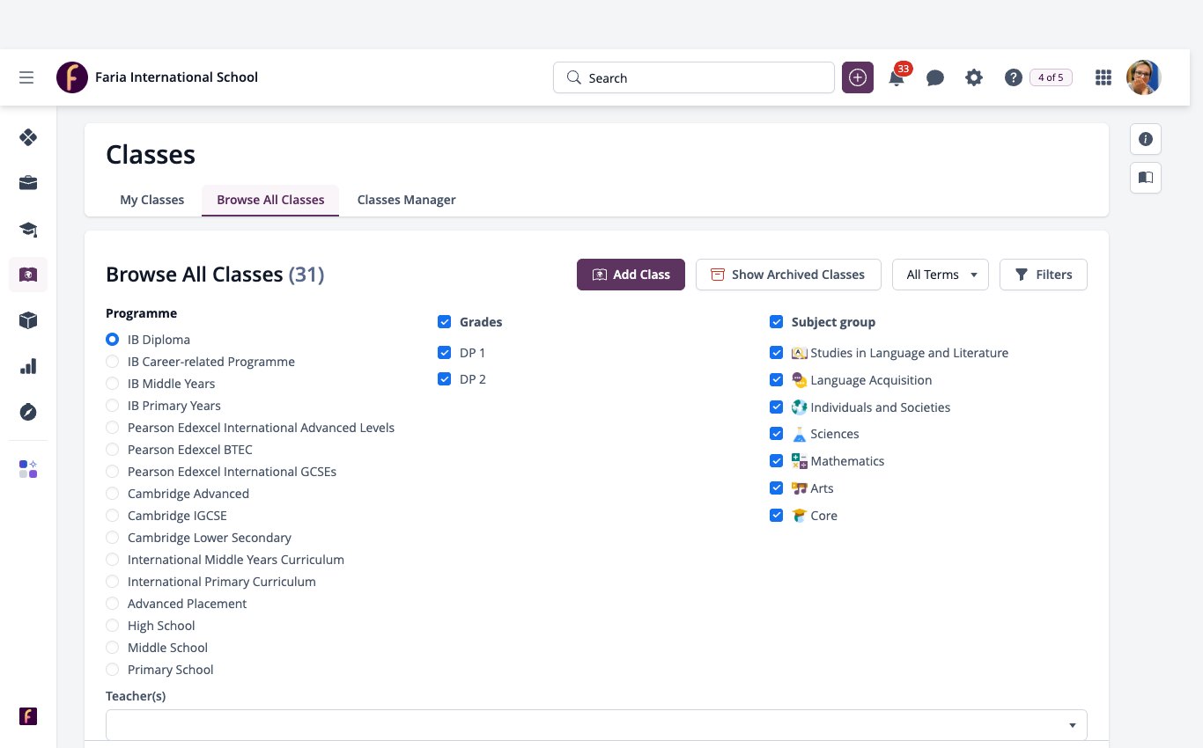The width and height of the screenshot is (1203, 748).
Task: Open the hamburger menu icon
Action: point(26,77)
